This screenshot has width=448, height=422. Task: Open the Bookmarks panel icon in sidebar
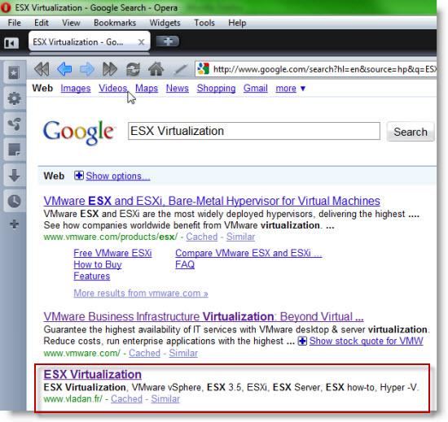coord(14,73)
